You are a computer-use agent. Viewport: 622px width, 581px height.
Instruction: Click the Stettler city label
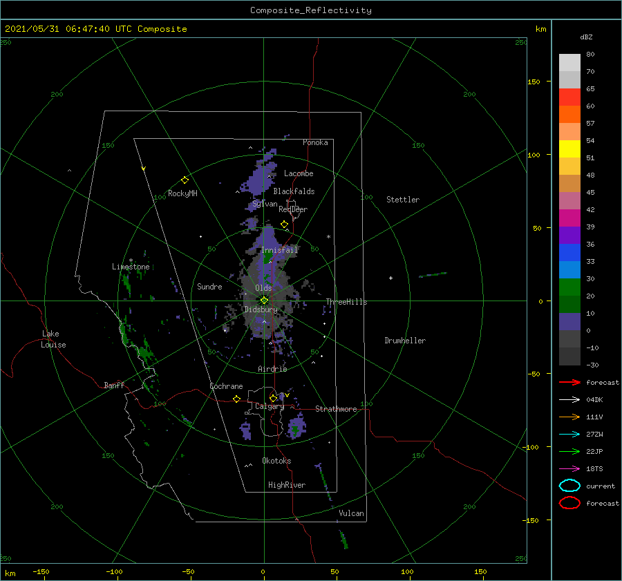point(403,200)
